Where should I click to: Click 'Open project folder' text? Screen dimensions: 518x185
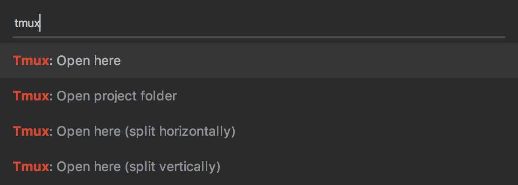click(117, 96)
